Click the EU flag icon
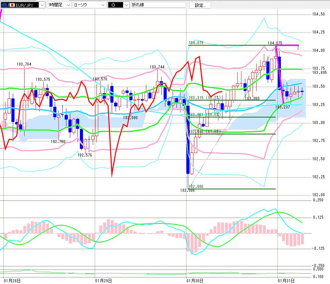The width and height of the screenshot is (330, 284). (4, 5)
